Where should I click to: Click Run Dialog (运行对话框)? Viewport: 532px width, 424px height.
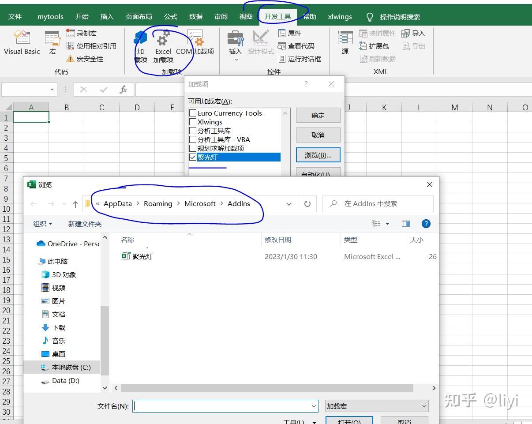click(300, 59)
